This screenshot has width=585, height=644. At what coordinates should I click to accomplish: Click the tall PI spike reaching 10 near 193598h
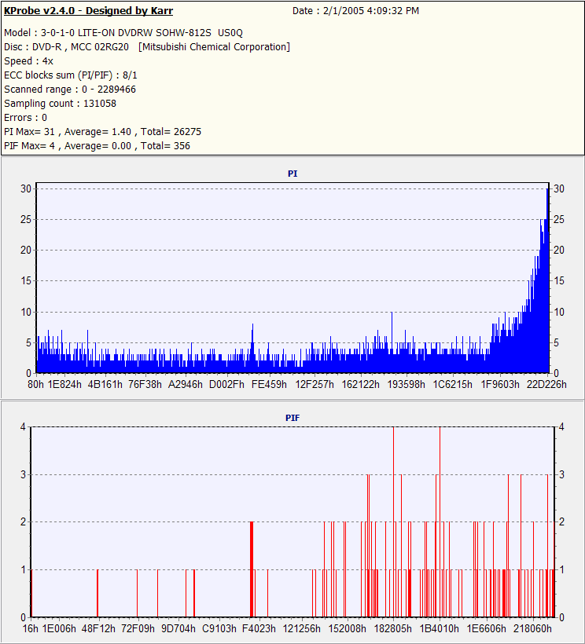tap(392, 342)
